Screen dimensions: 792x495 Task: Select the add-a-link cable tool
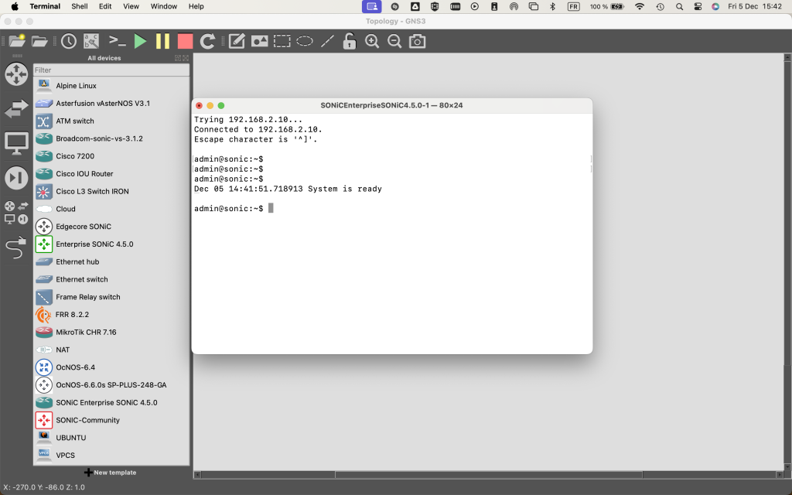(x=16, y=247)
